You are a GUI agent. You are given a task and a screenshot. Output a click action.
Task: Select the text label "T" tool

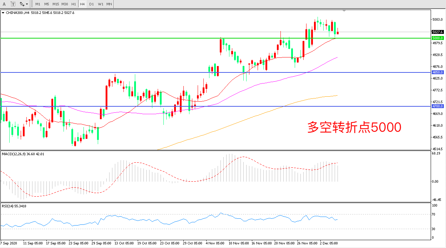coord(13,4)
